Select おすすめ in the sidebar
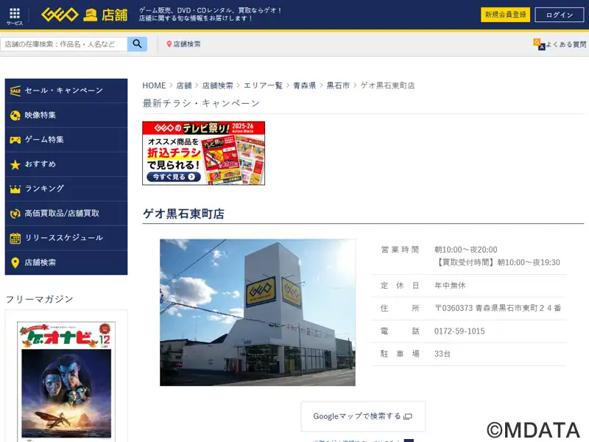Image resolution: width=589 pixels, height=442 pixels. pos(66,164)
